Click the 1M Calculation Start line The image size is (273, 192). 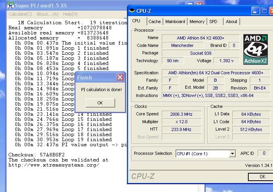click(72, 23)
